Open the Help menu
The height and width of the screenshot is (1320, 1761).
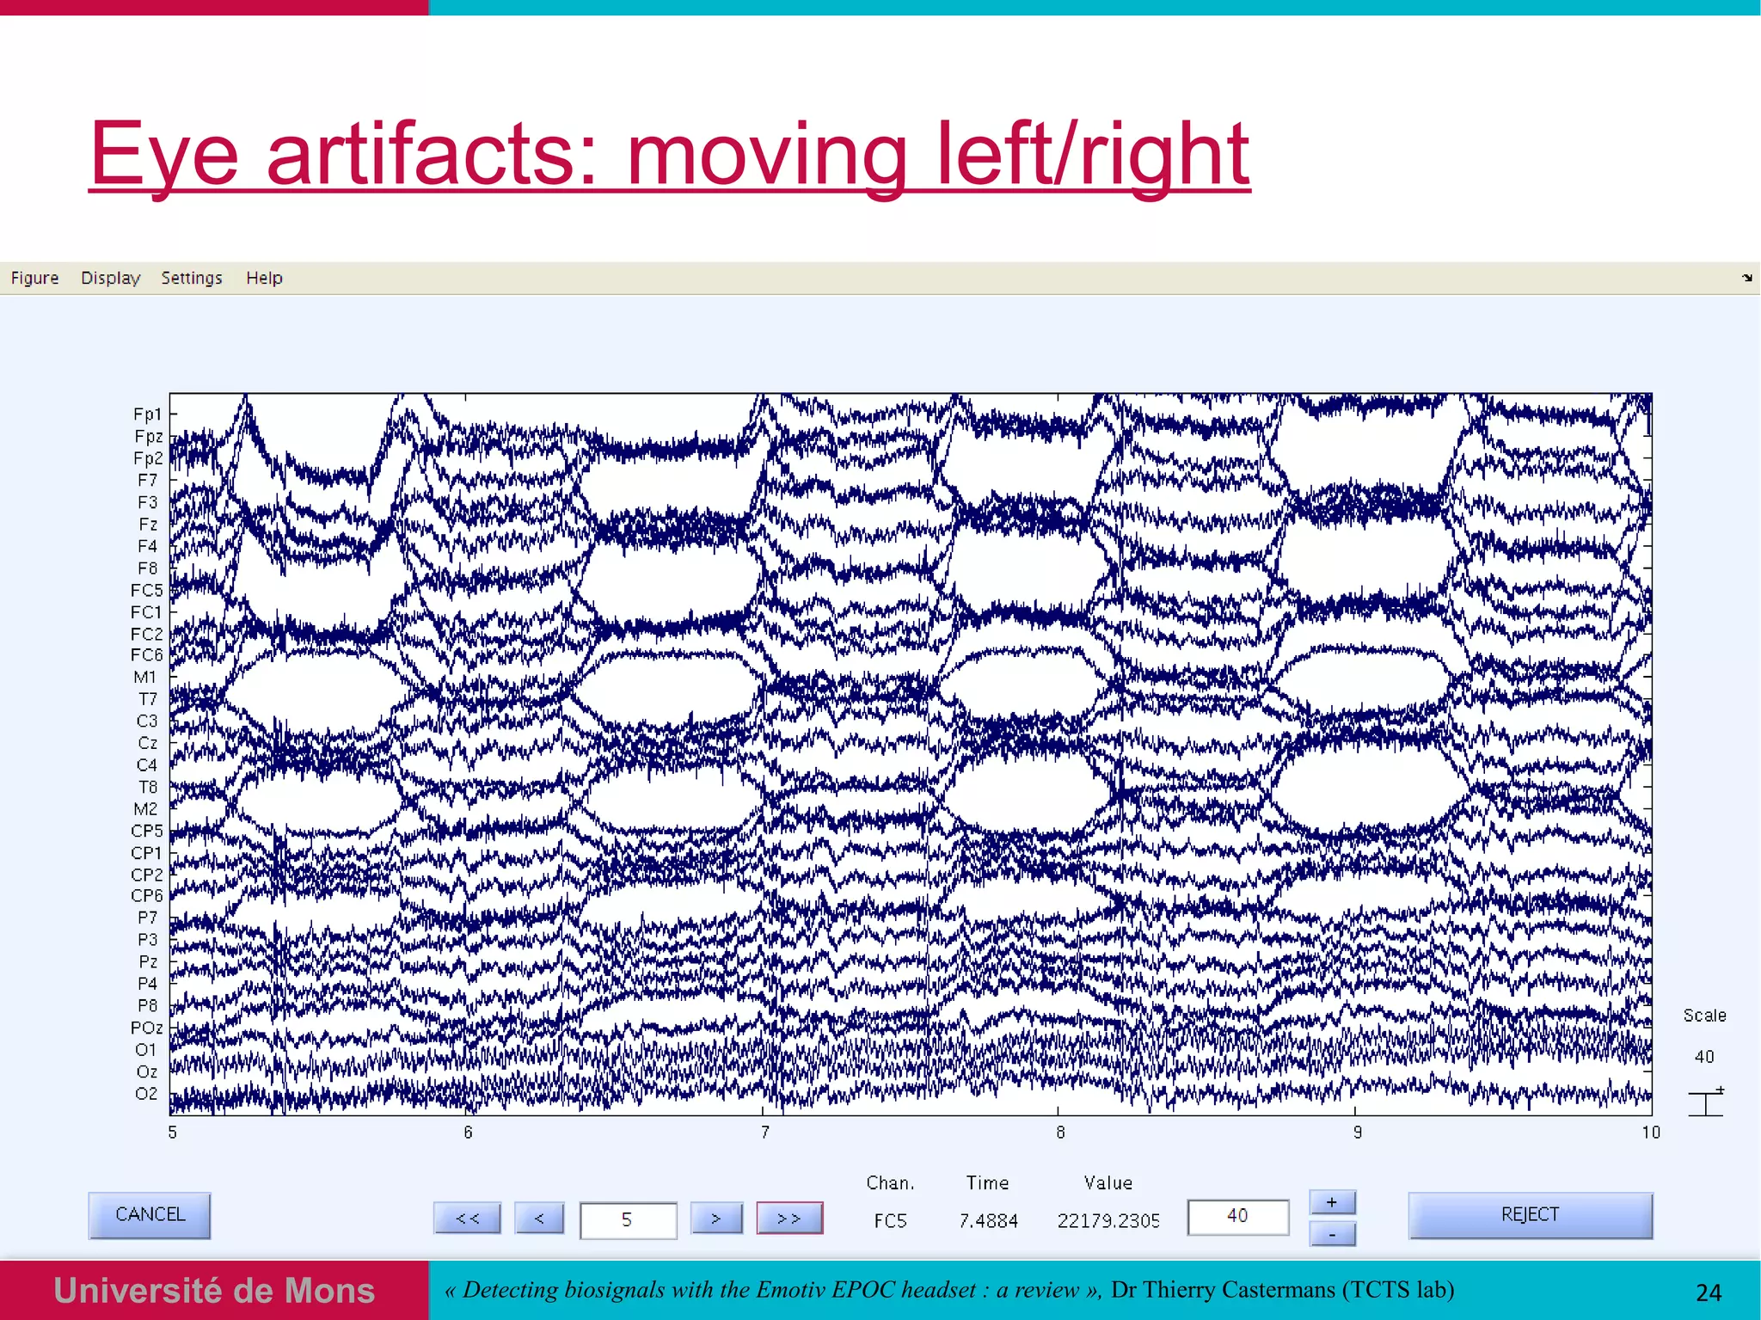pos(264,278)
